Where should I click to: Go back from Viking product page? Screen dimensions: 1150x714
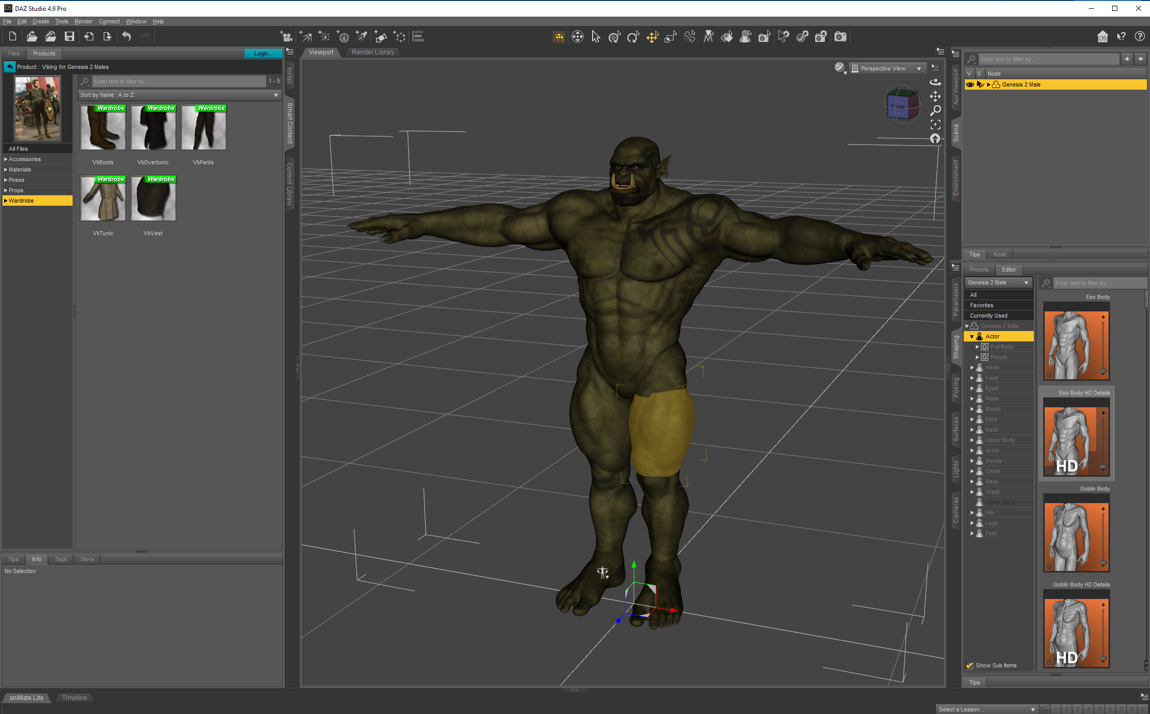(x=10, y=66)
